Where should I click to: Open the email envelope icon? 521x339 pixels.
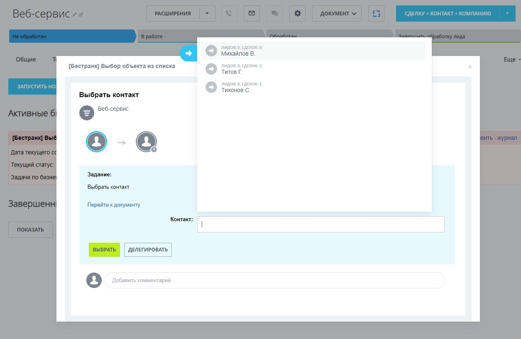pyautogui.click(x=252, y=13)
